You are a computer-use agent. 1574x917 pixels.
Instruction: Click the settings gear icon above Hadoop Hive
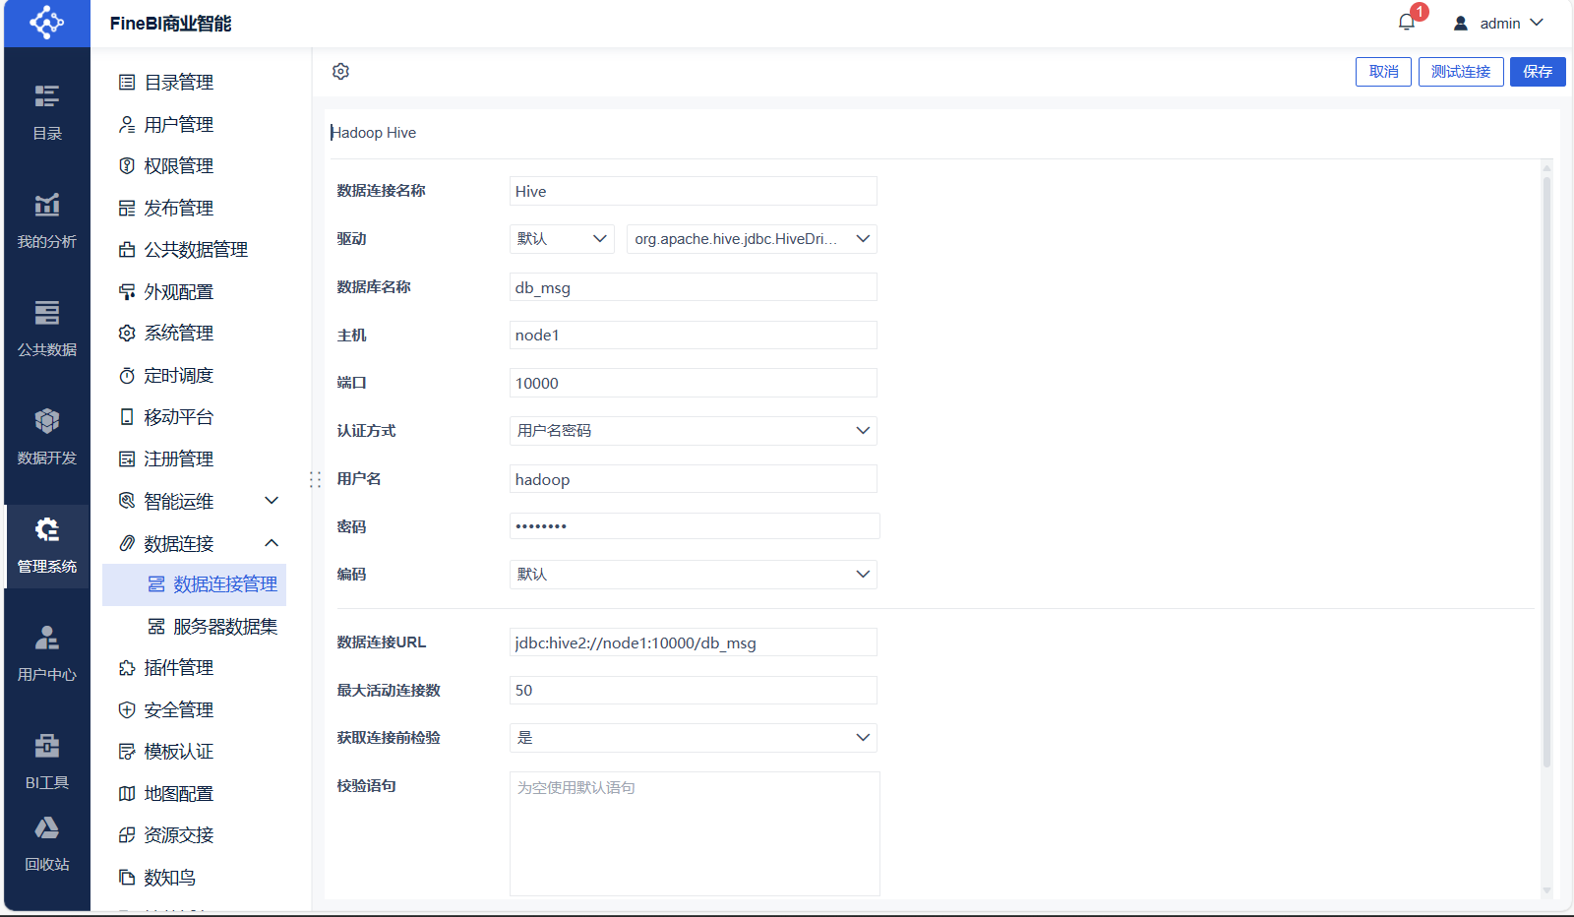[340, 72]
